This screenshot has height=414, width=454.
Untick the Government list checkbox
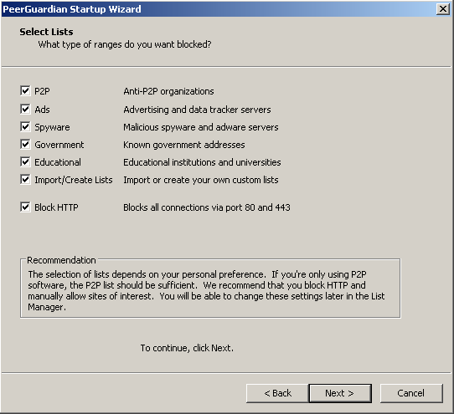(25, 144)
